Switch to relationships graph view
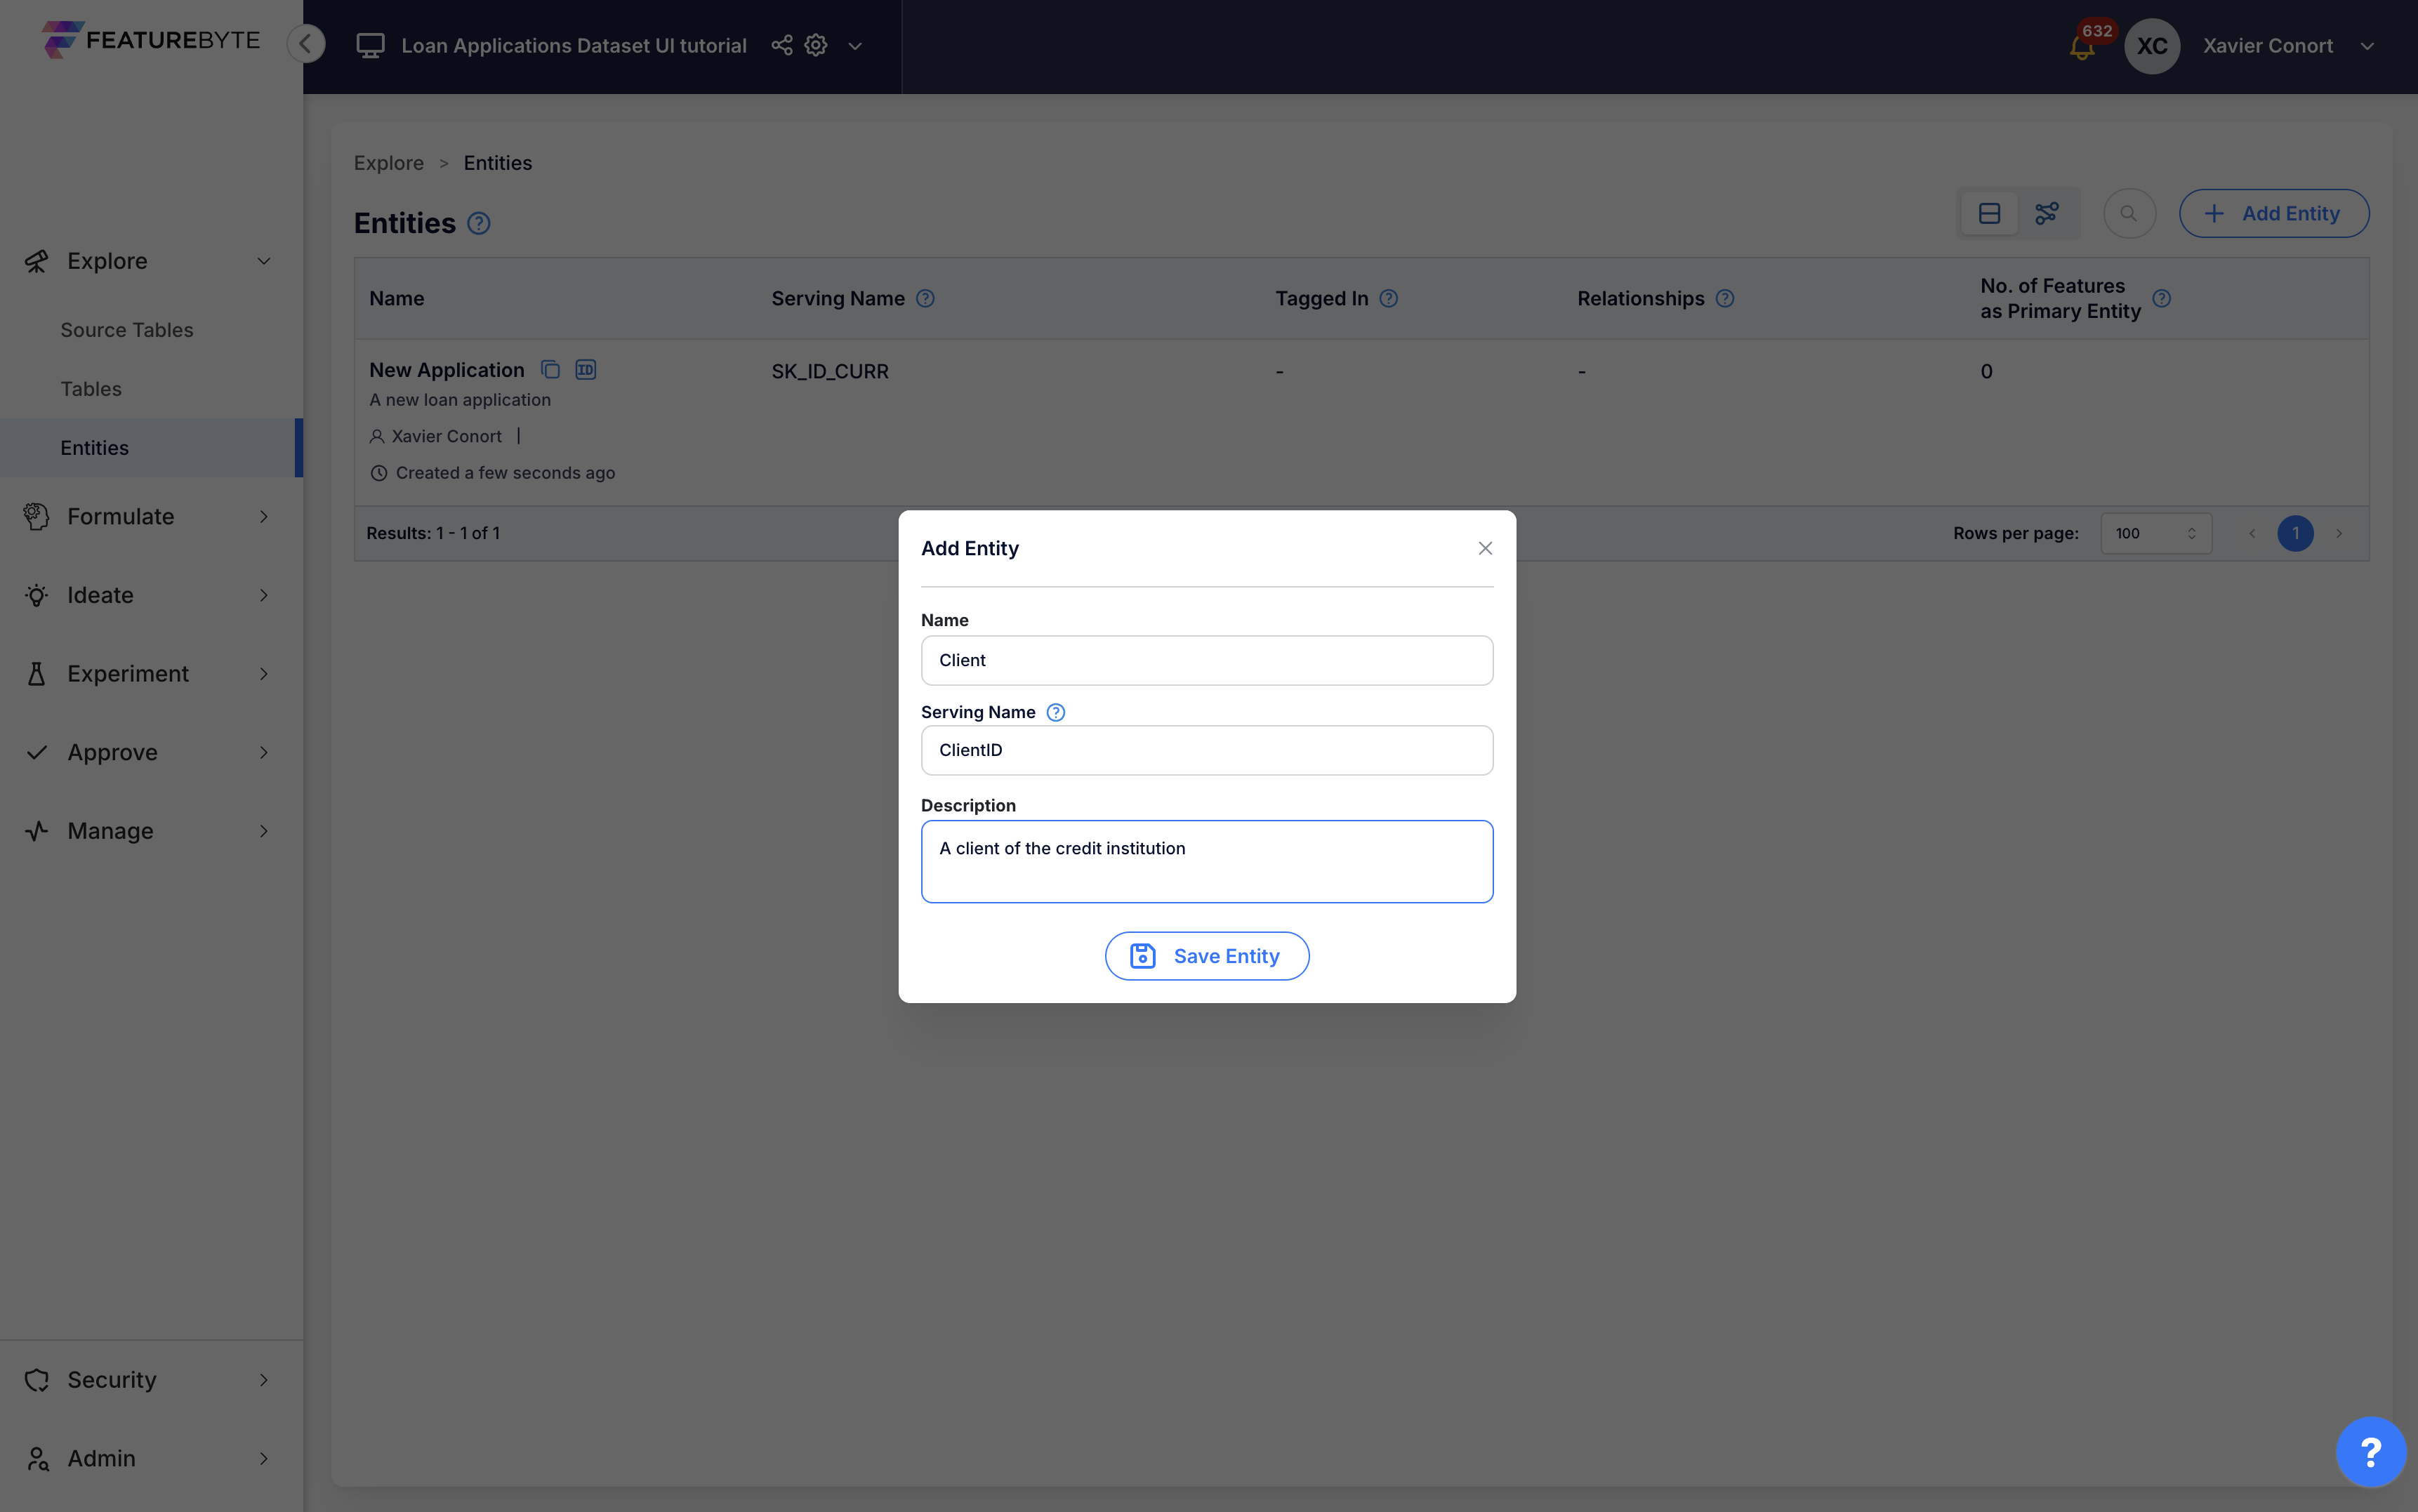The image size is (2418, 1512). (x=2046, y=213)
